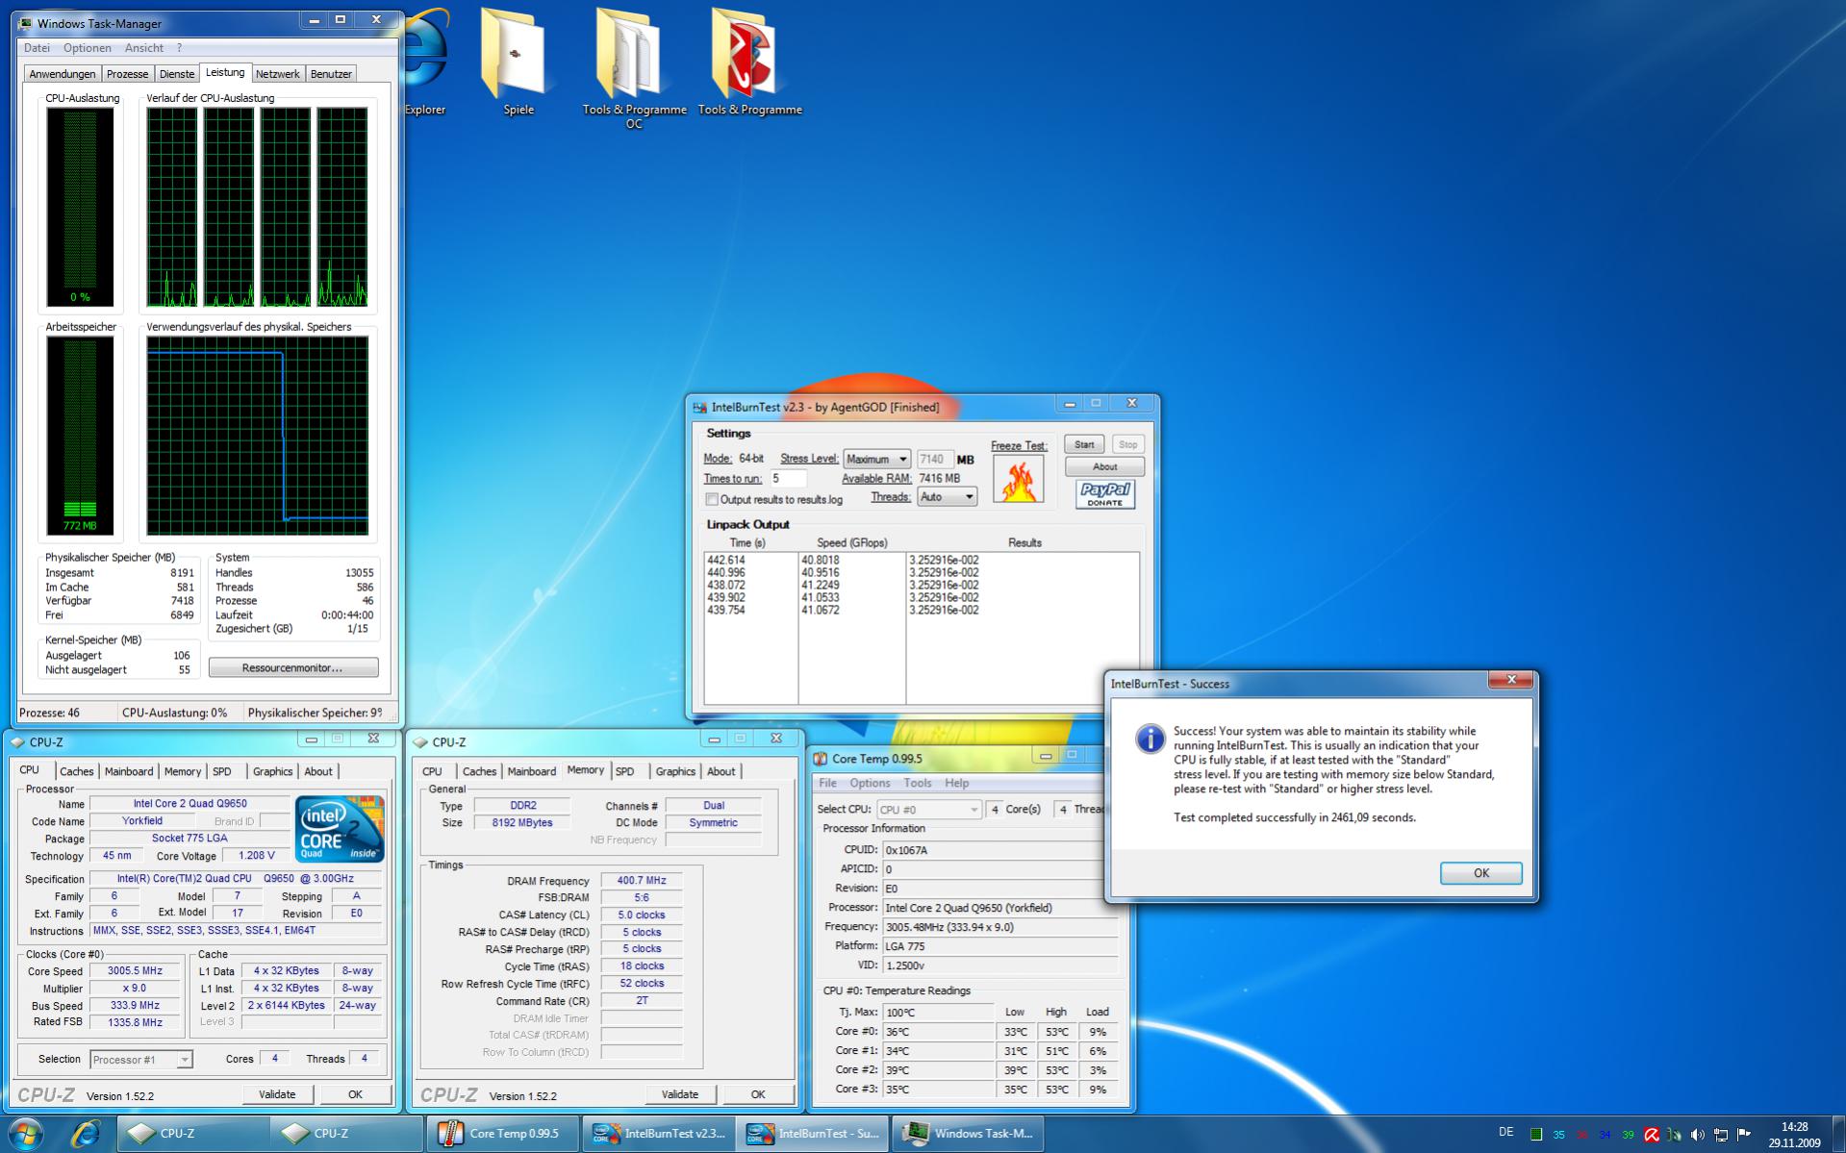Screen dimensions: 1846x1153
Task: Open the clock showing 14:28 in the tray
Action: pos(1794,1135)
